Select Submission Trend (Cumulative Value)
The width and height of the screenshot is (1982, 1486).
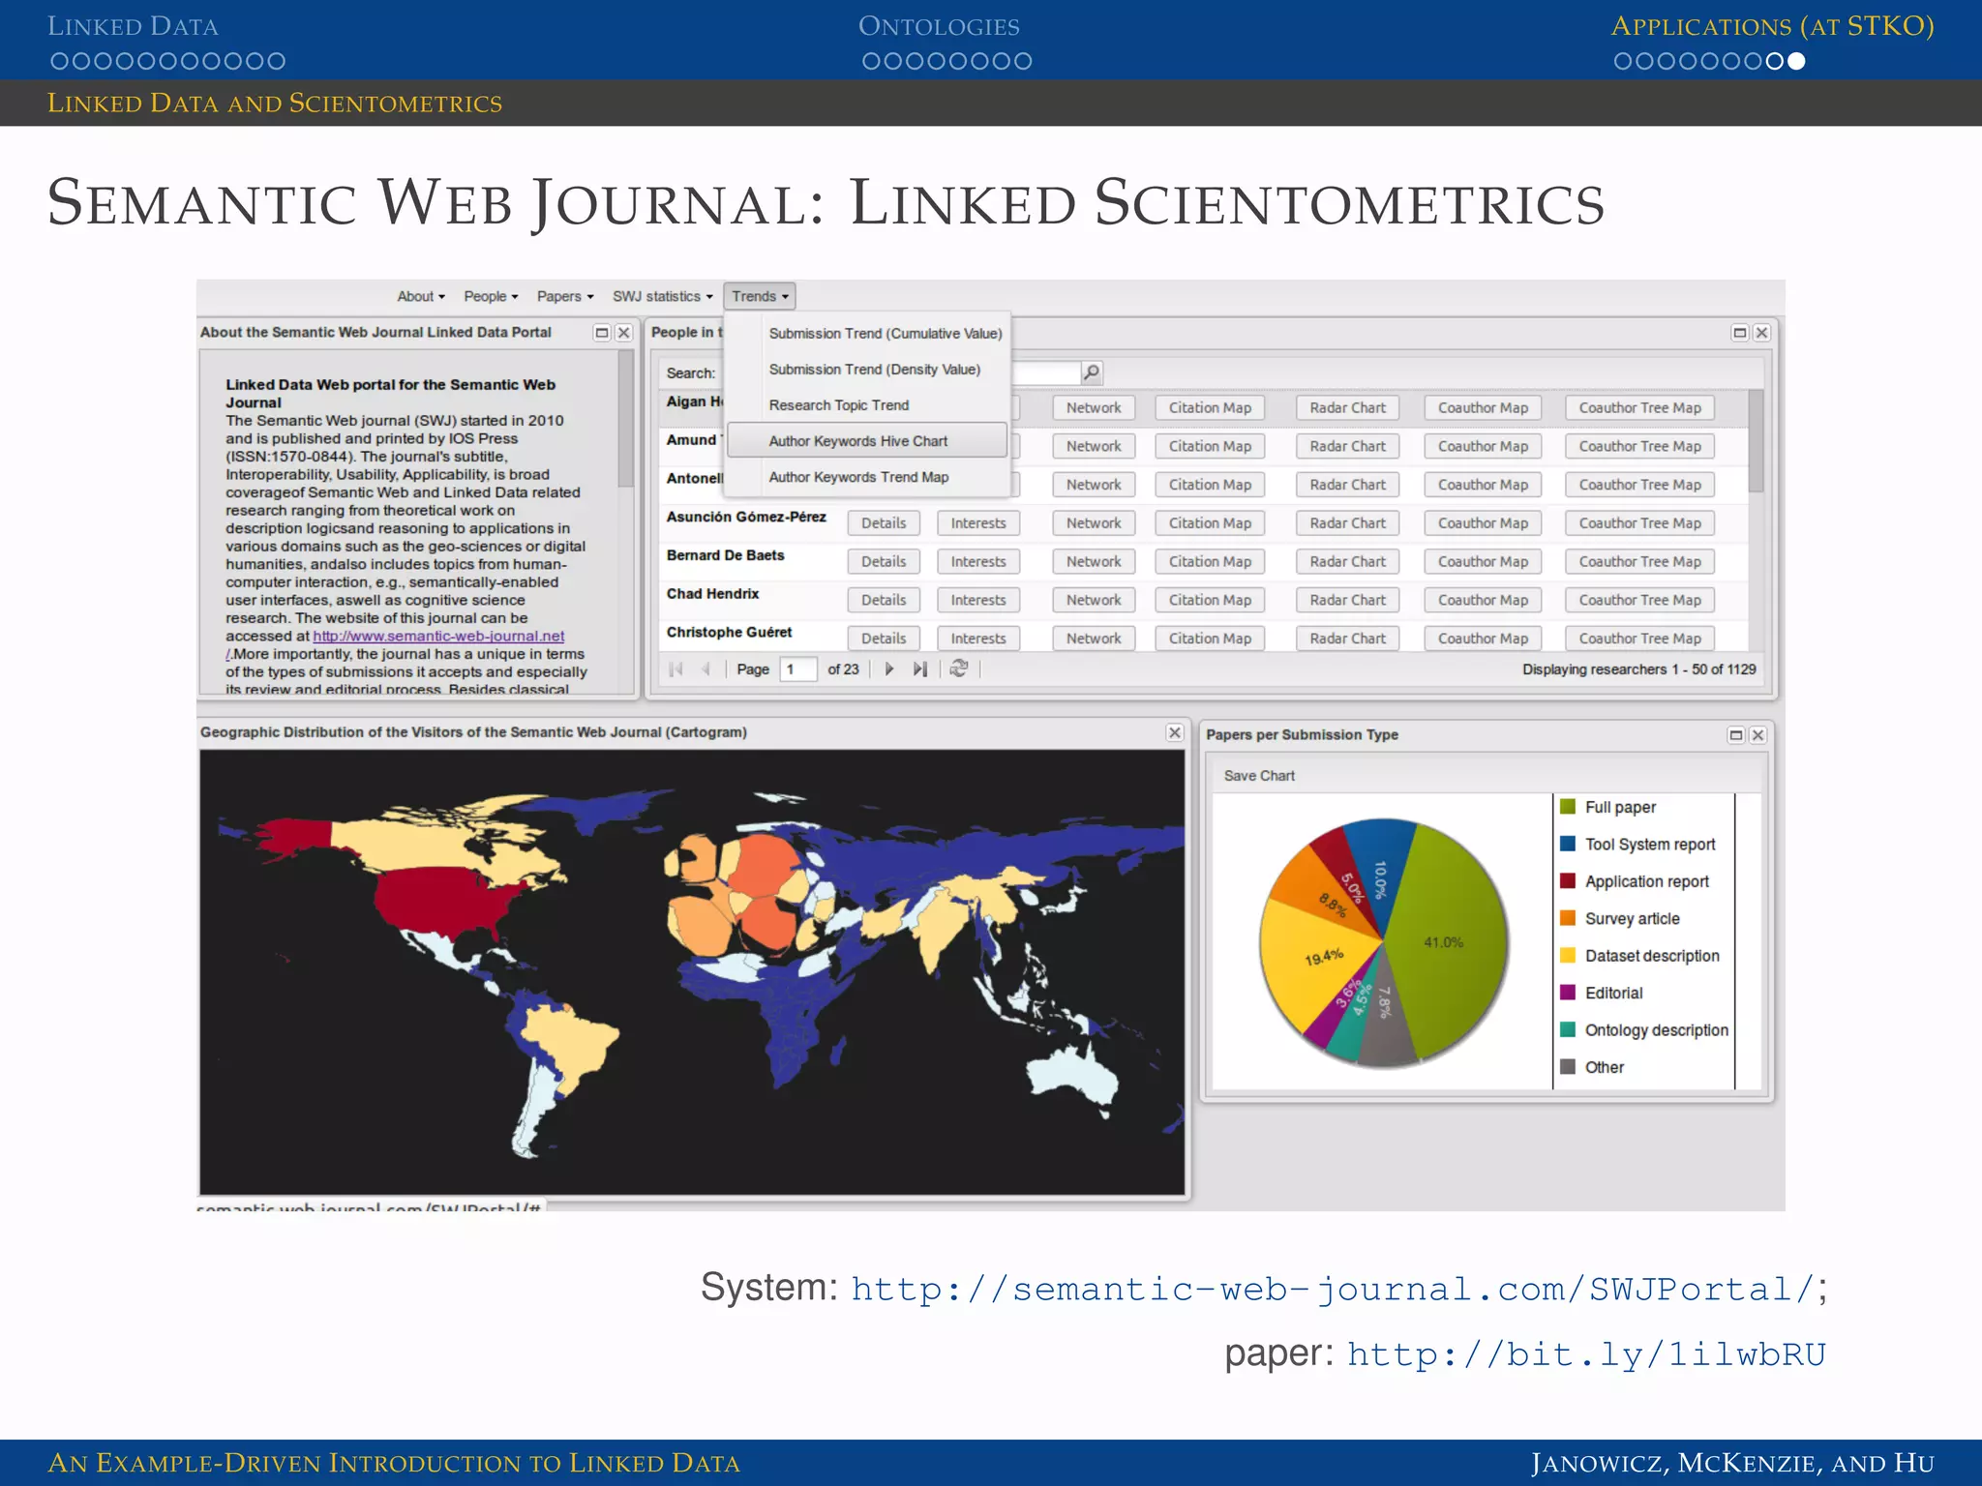click(885, 334)
